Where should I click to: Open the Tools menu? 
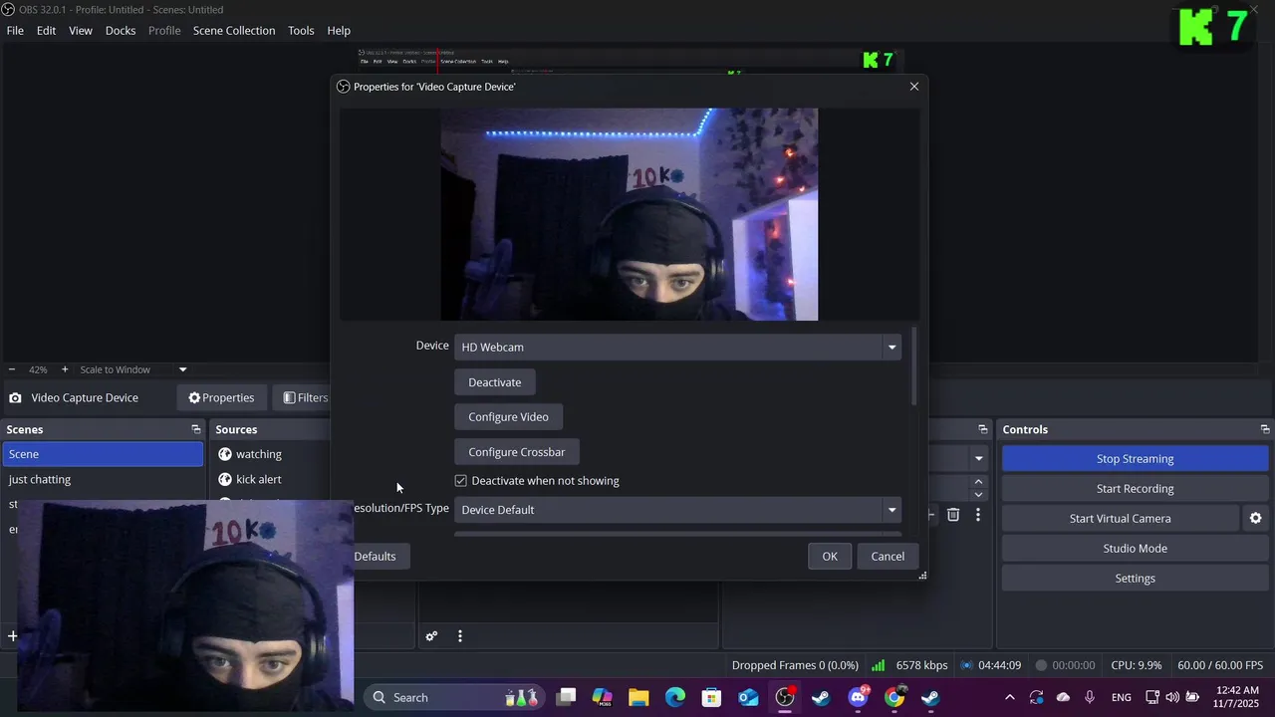coord(301,31)
